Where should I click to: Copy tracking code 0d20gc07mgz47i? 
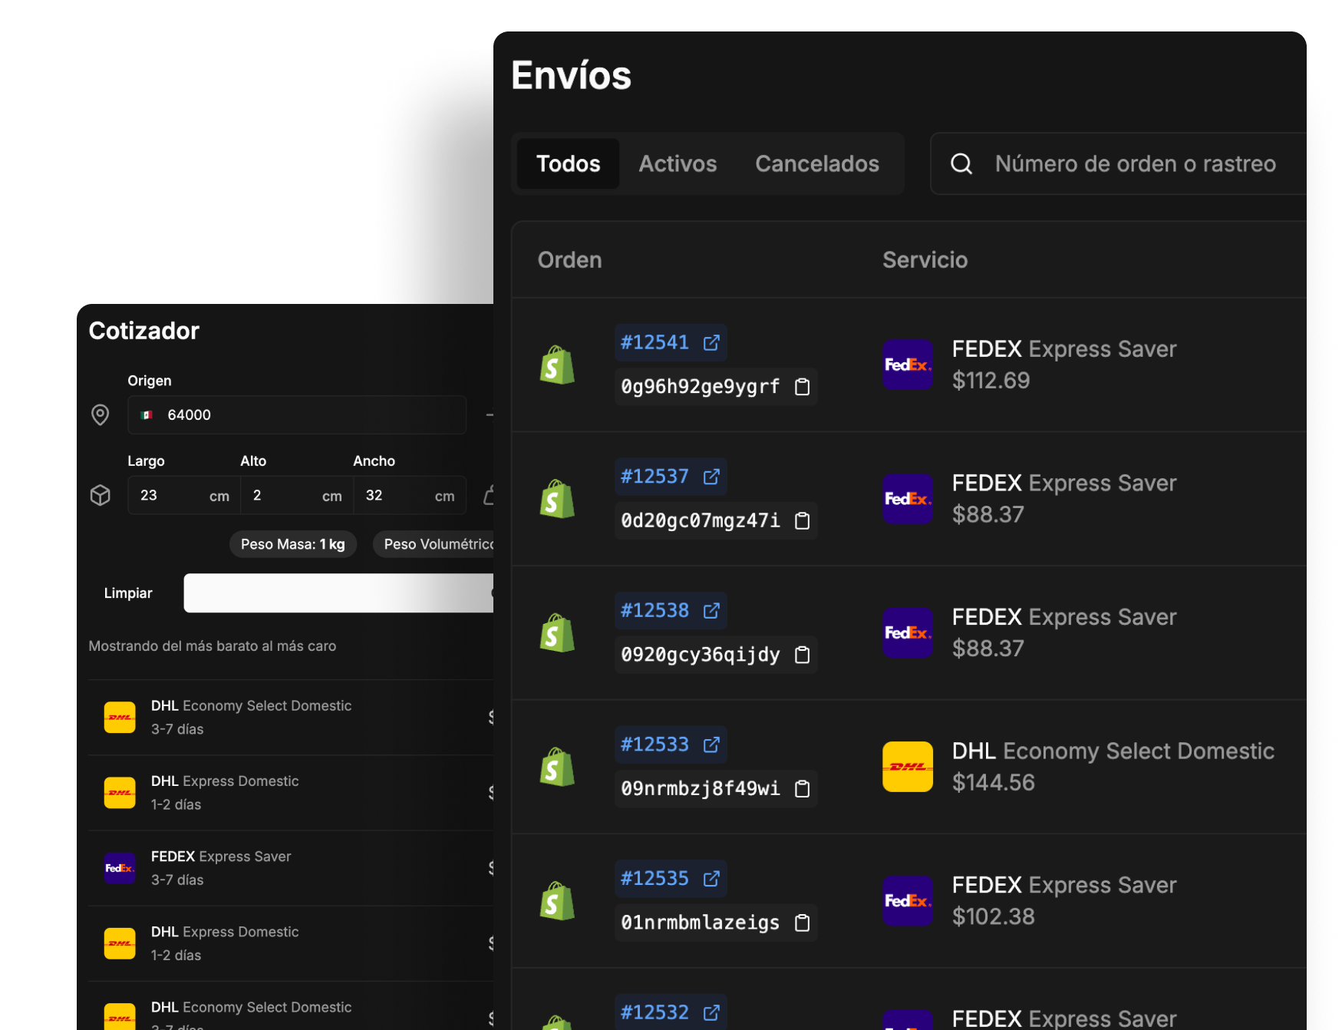coord(802,520)
